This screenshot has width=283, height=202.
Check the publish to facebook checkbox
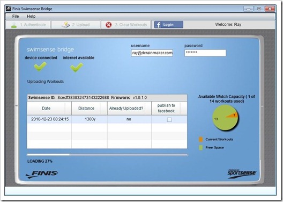pos(169,120)
